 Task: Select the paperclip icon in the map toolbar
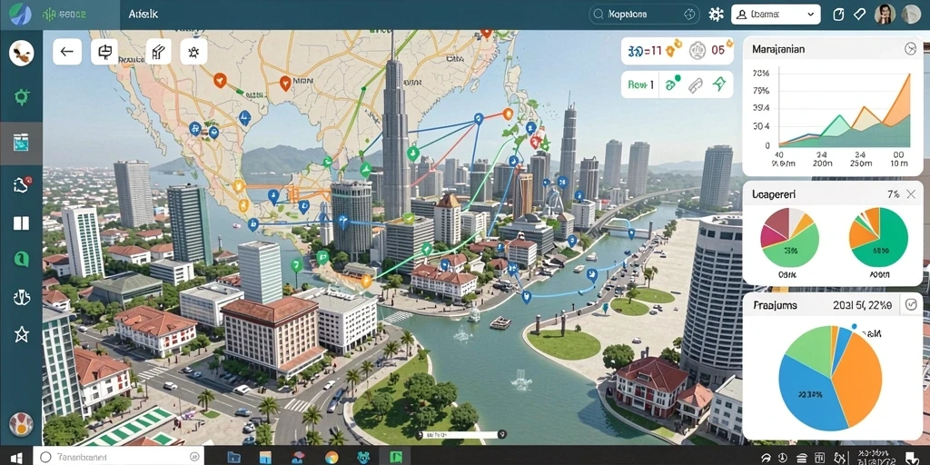[696, 84]
